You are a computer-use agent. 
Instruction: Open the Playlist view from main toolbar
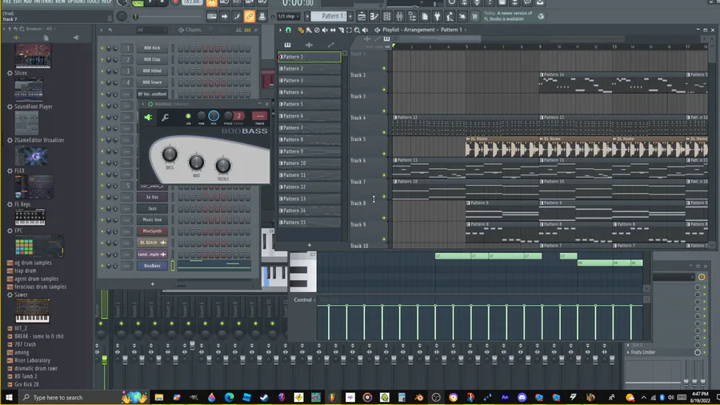tap(362, 17)
